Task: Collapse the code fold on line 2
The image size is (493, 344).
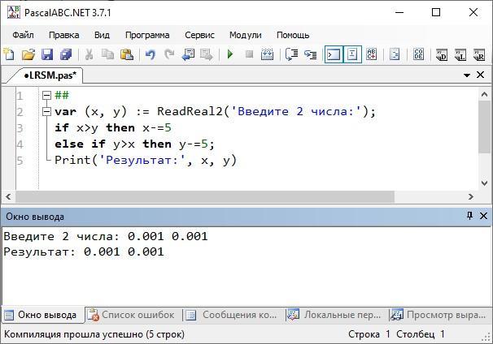Action: (46, 111)
